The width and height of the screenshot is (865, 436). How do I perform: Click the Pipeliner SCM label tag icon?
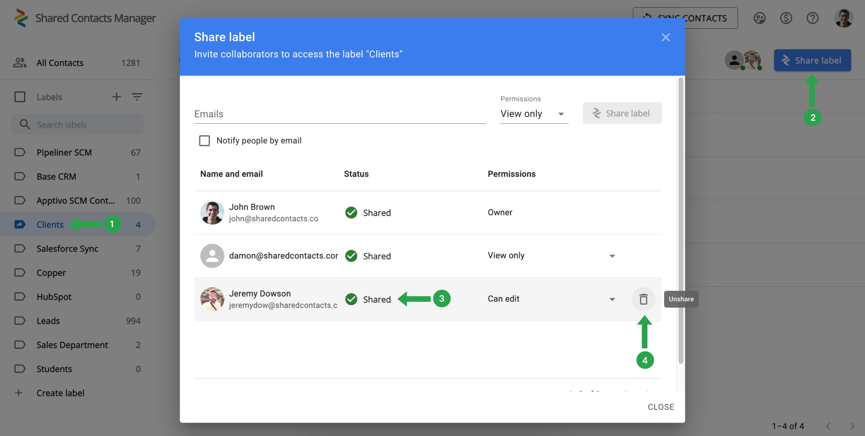point(20,152)
